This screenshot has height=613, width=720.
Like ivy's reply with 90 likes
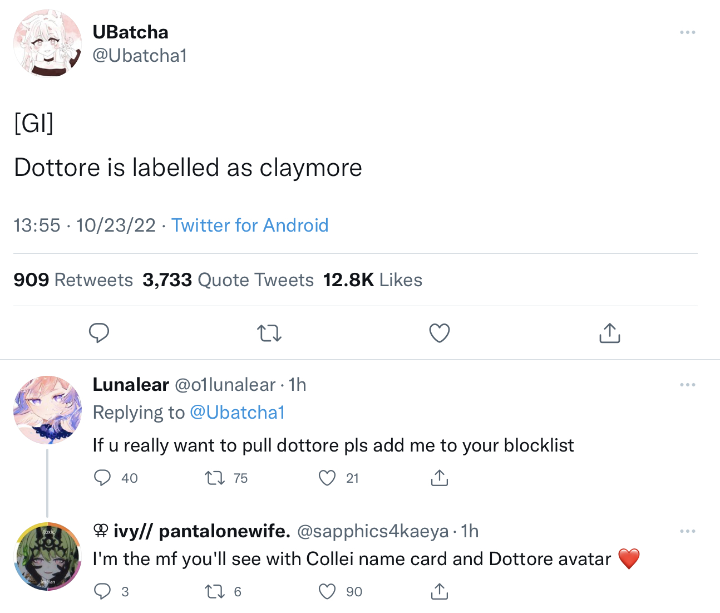coord(327,591)
